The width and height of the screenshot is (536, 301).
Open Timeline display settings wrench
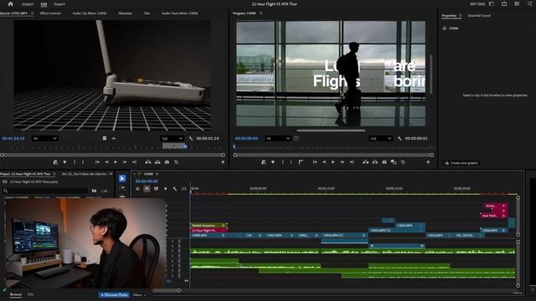[x=175, y=188]
